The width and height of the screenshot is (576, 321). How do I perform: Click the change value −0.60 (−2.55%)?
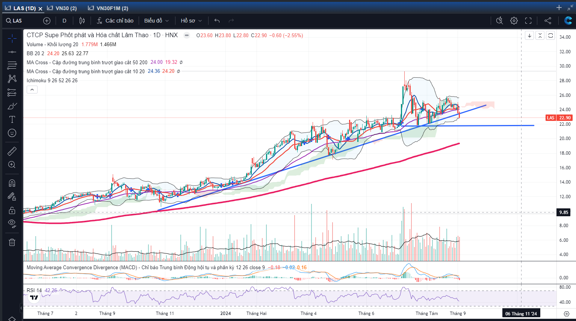pos(286,35)
